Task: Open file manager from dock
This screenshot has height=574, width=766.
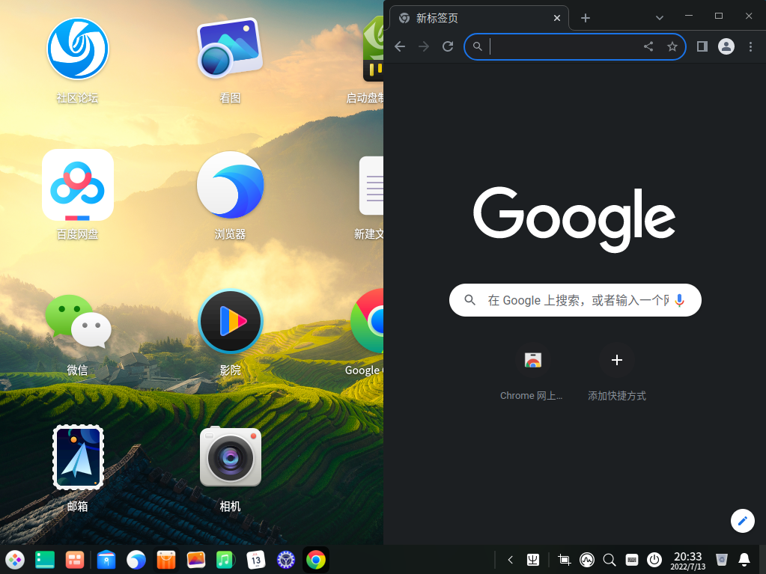Action: 106,560
